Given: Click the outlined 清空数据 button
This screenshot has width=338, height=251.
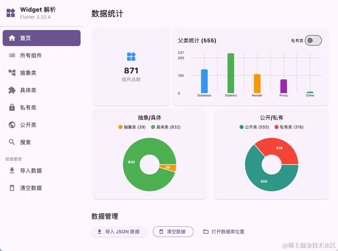Looking at the screenshot, I should point(173,232).
